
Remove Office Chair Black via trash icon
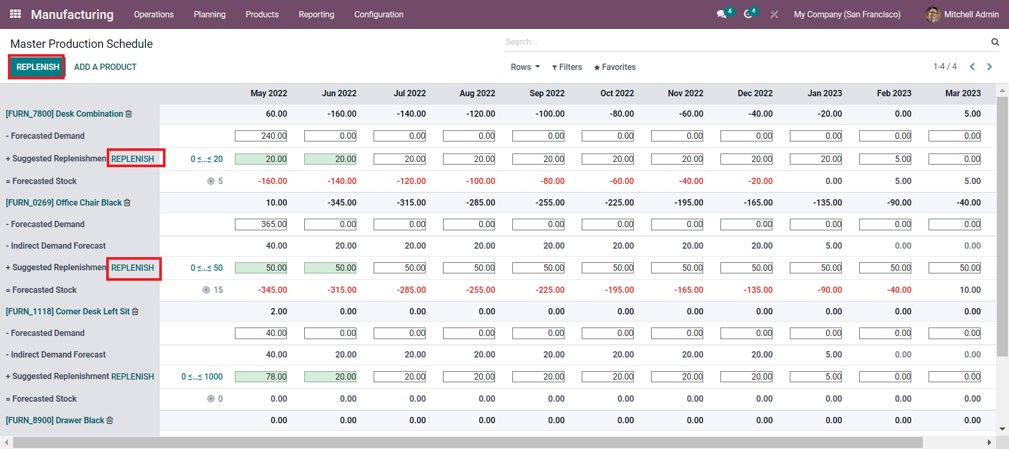click(127, 203)
